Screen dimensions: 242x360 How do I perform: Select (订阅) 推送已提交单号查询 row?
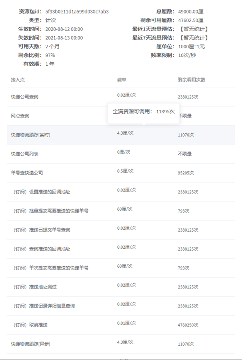42,230
